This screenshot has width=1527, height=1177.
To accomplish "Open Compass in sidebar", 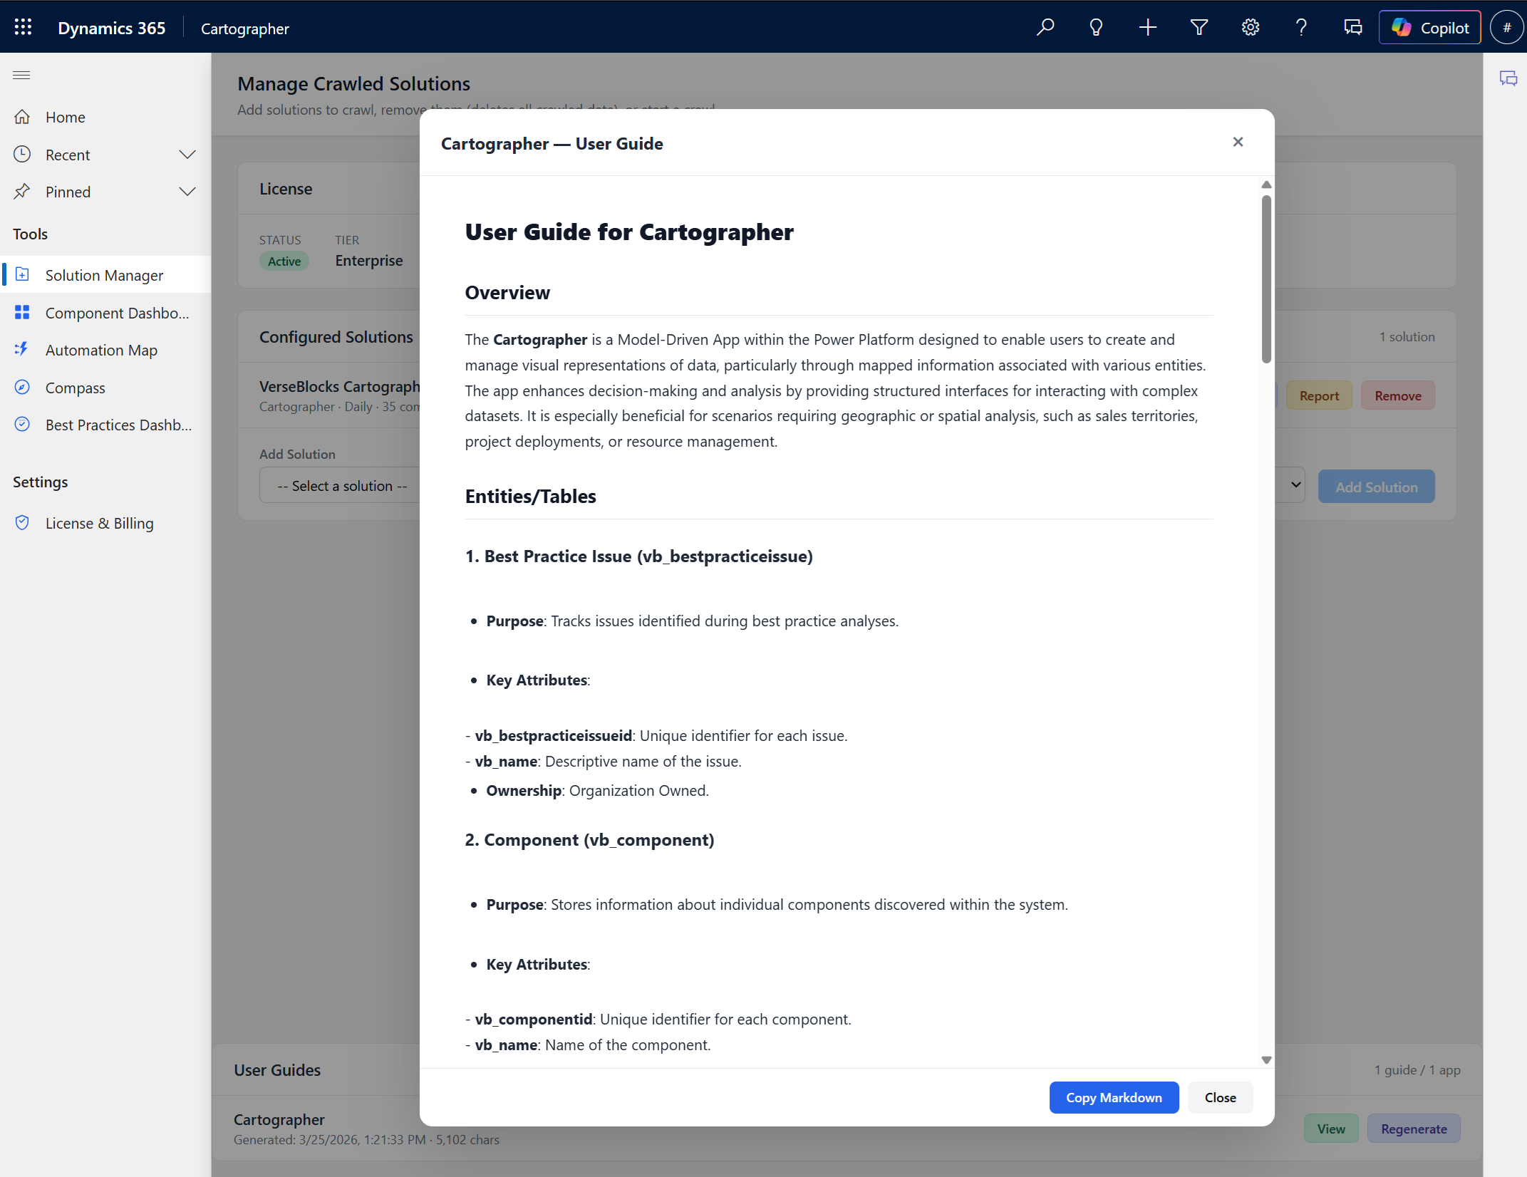I will 105,388.
